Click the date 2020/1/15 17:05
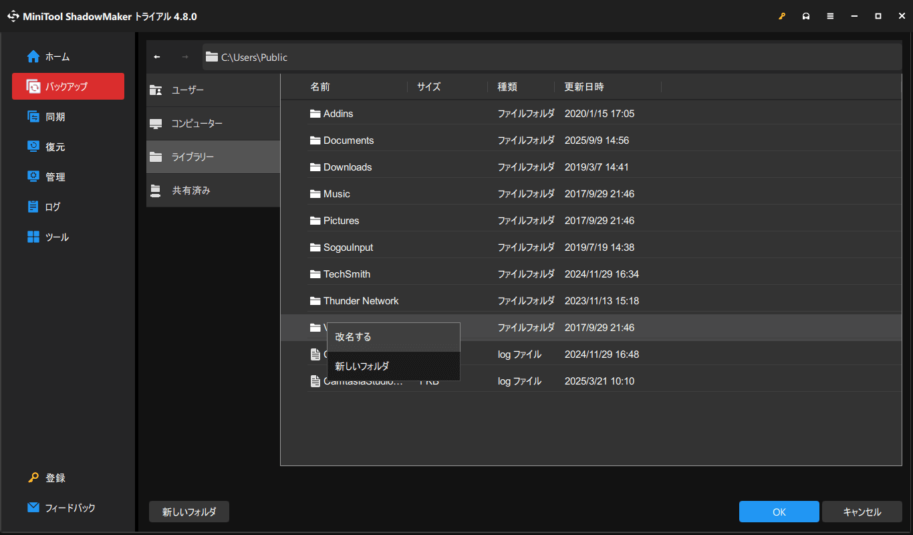The image size is (913, 535). click(600, 114)
